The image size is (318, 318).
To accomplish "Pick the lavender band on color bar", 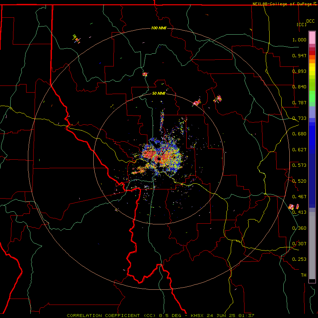I will 312,112.
